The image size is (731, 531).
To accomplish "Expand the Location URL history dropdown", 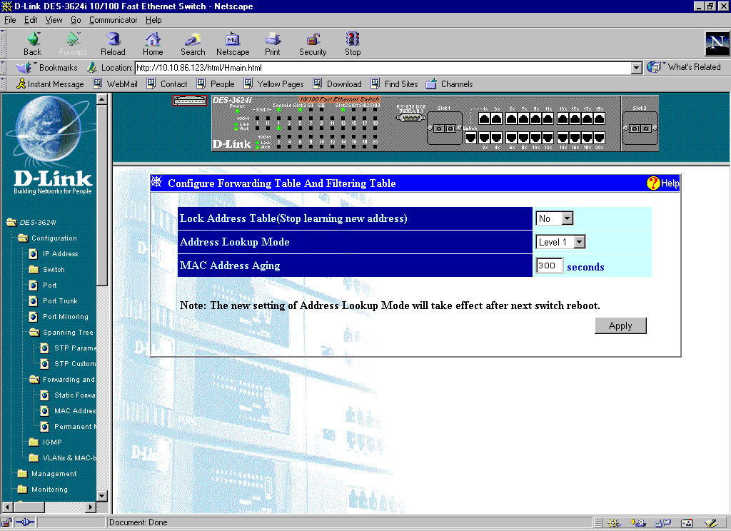I will click(x=637, y=68).
